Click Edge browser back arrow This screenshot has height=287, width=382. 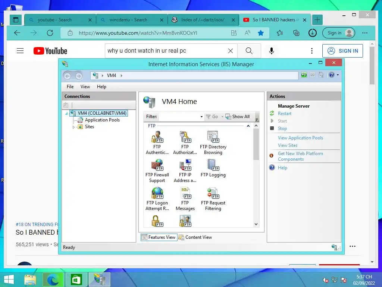point(17,33)
